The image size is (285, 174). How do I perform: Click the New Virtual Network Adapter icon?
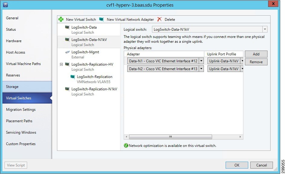click(x=101, y=19)
